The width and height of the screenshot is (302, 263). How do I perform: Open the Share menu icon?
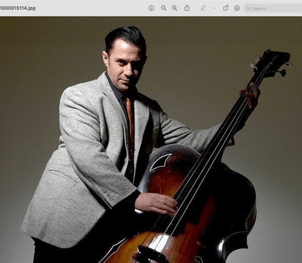tap(187, 8)
